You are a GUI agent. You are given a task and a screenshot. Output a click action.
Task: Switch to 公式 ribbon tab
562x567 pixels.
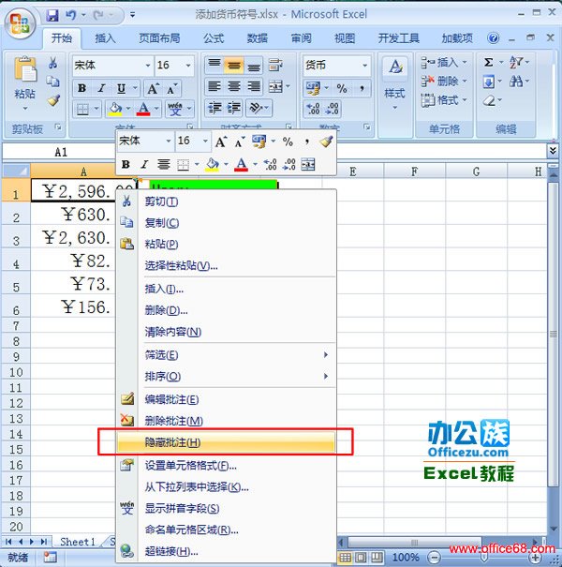pyautogui.click(x=214, y=38)
